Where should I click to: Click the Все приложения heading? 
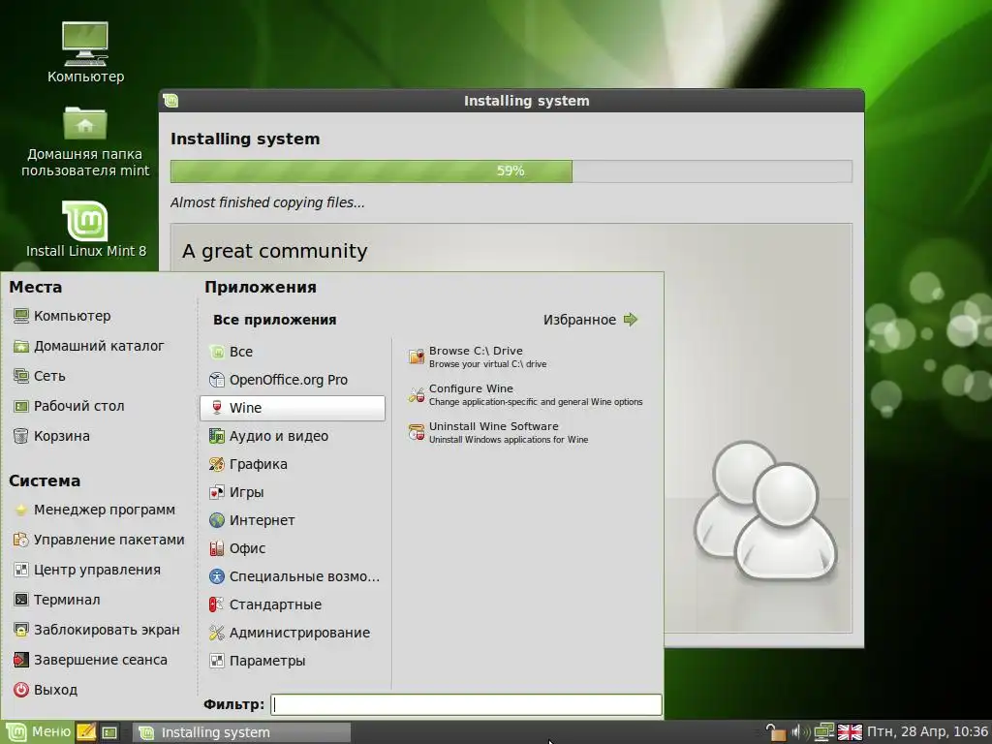[274, 320]
